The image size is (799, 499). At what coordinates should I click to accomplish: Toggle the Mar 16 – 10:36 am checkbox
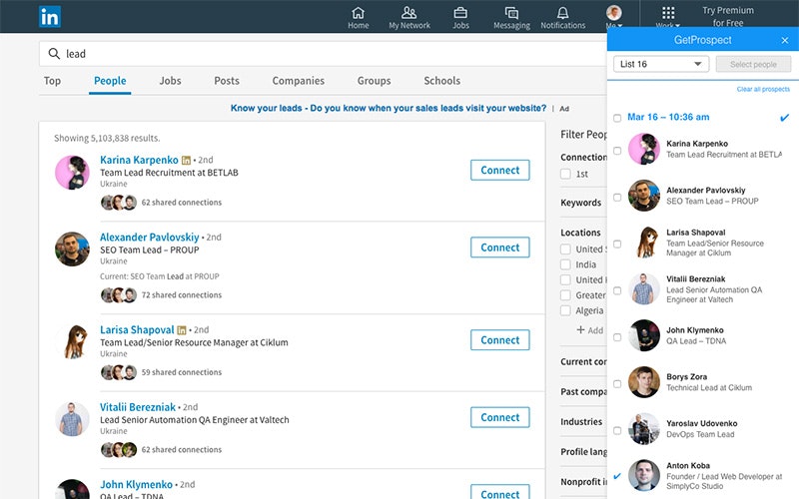[x=617, y=118]
